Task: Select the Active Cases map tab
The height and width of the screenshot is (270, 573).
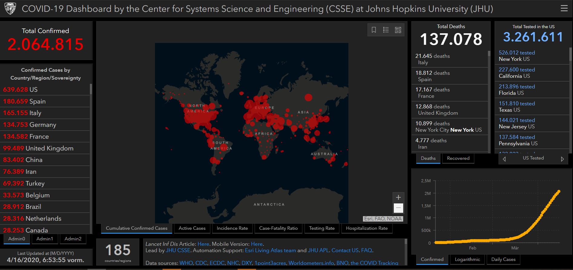Action: [x=192, y=228]
